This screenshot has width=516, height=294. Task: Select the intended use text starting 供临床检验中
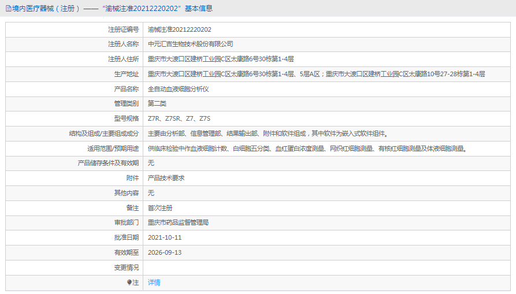307,148
